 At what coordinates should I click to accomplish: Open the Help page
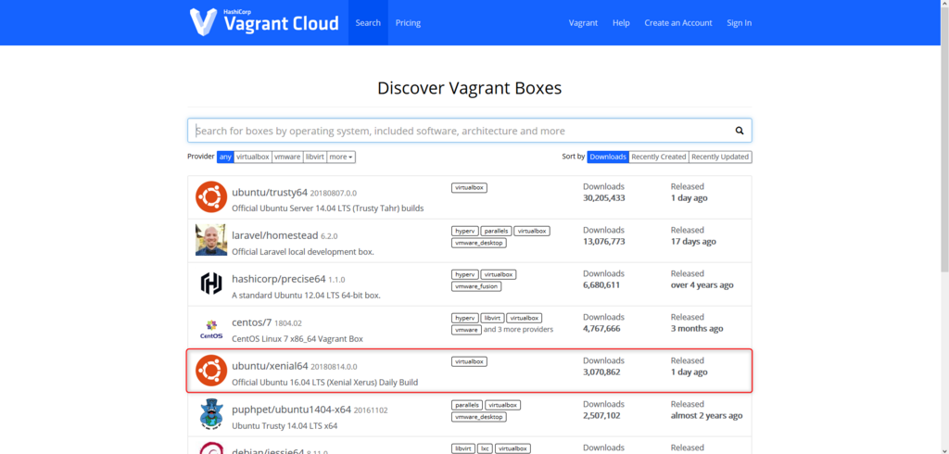tap(621, 23)
